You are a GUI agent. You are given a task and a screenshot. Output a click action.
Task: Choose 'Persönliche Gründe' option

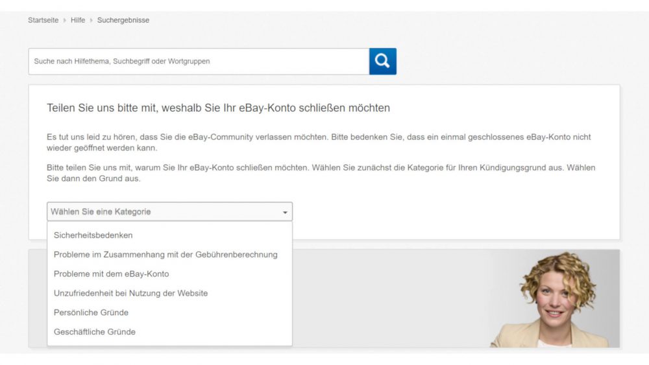pos(169,312)
